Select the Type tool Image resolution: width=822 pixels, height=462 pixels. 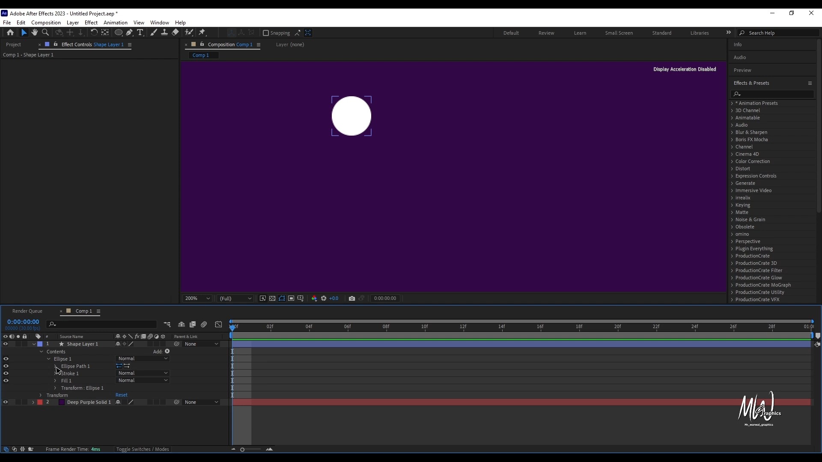[x=140, y=33]
